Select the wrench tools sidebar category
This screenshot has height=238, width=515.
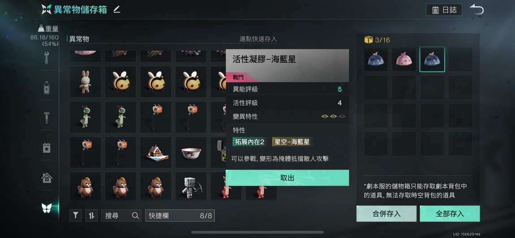click(x=47, y=58)
